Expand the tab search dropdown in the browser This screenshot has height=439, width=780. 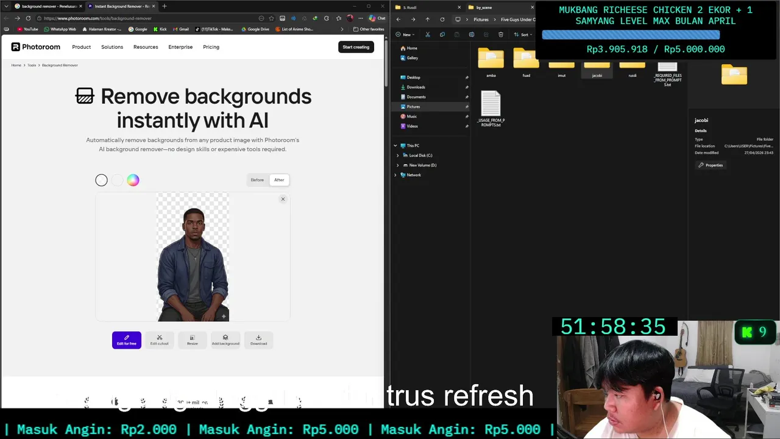coord(6,6)
